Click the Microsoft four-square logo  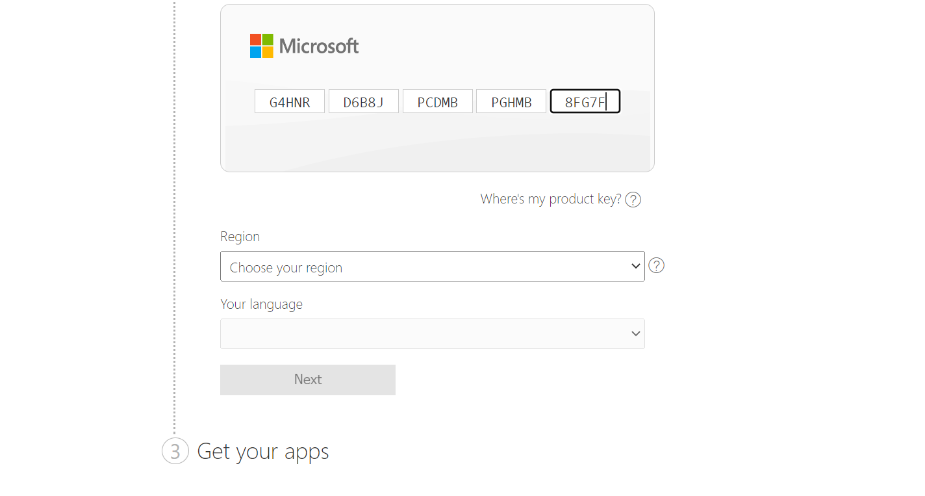coord(262,46)
